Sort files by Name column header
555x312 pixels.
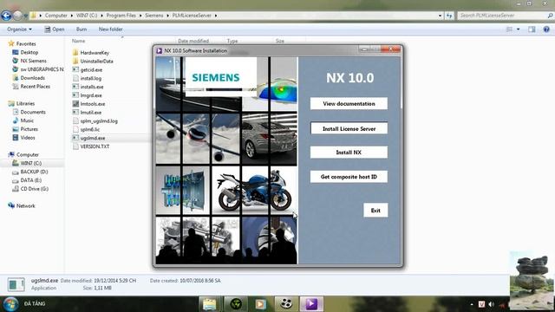[79, 41]
